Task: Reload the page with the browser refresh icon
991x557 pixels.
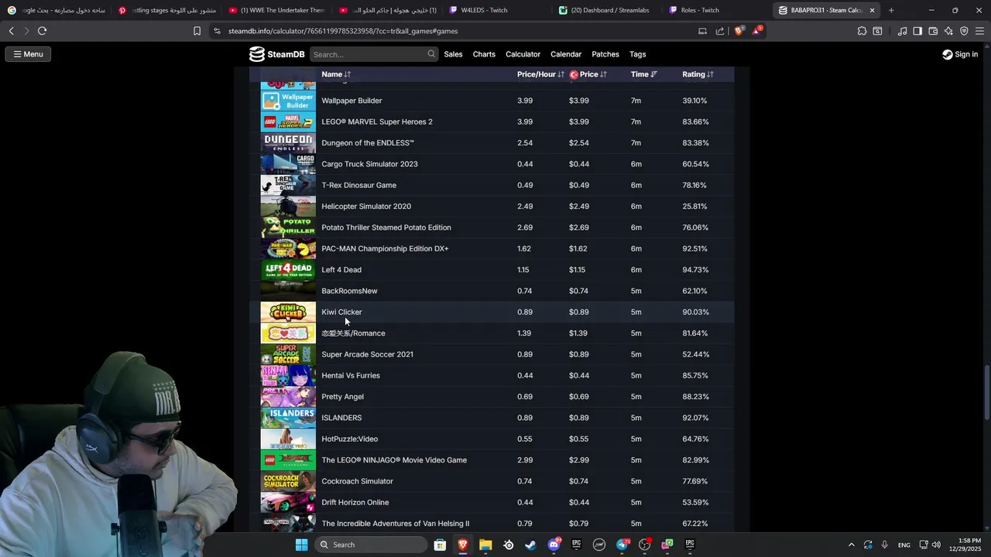Action: pos(42,31)
